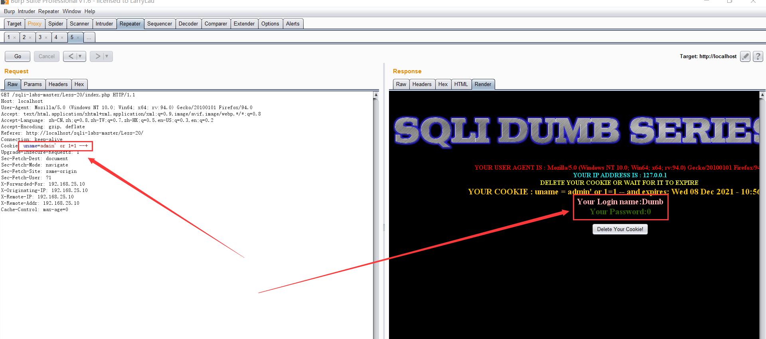Show Request Headers view

(58, 84)
